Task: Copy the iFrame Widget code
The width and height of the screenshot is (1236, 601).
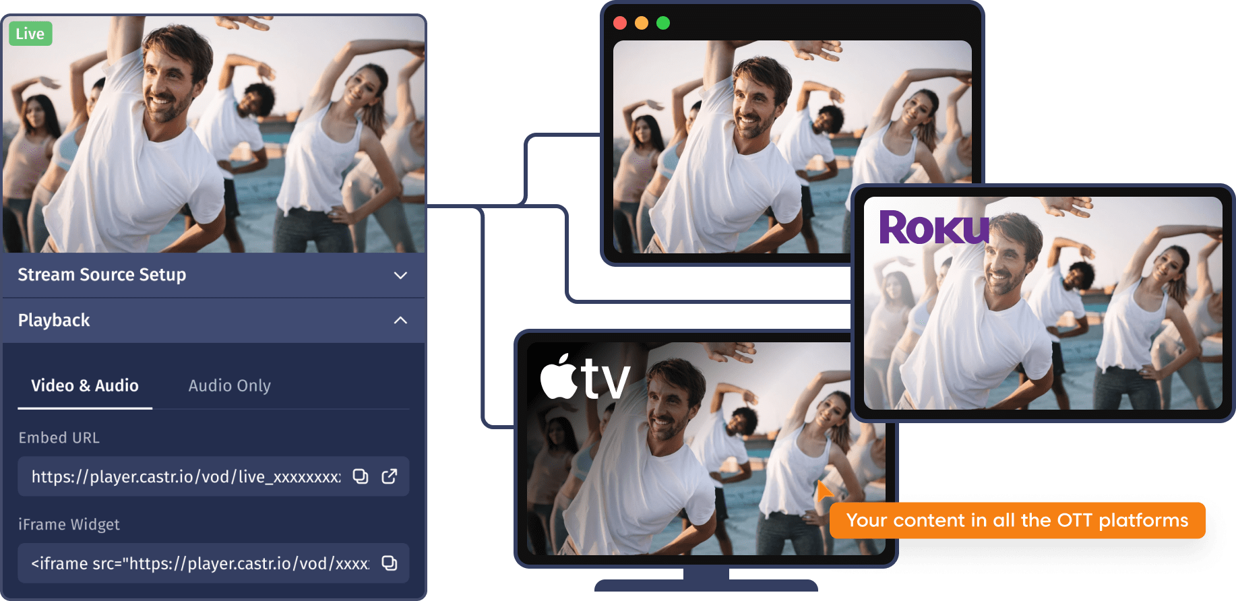Action: [x=390, y=563]
